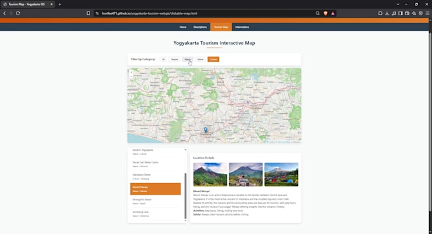This screenshot has width=432, height=234.
Task: Open the Informations nav tab
Action: pos(242,27)
